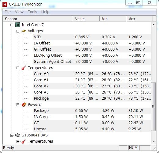Click the Package max power 81.10 W

point(136,111)
